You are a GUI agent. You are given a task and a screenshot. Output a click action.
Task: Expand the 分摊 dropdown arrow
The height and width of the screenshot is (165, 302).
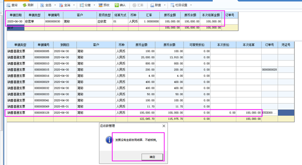pyautogui.click(x=94, y=5)
